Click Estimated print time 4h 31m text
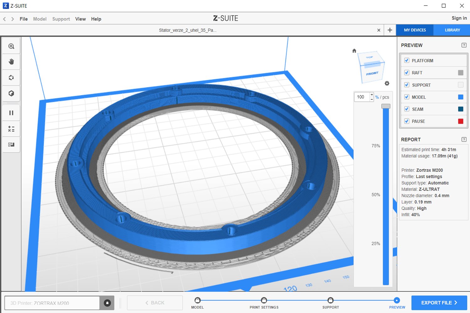 pyautogui.click(x=429, y=150)
